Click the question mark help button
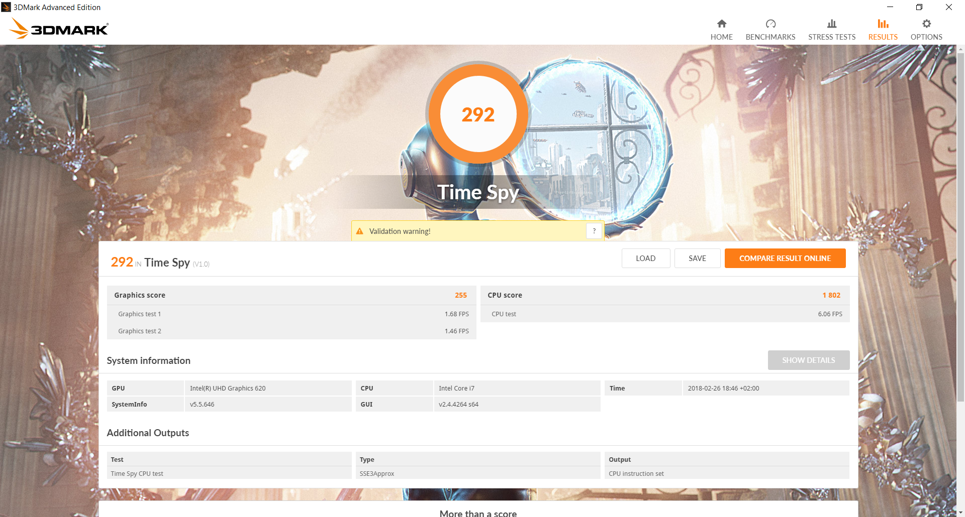Screen dimensions: 965x517 (594, 231)
